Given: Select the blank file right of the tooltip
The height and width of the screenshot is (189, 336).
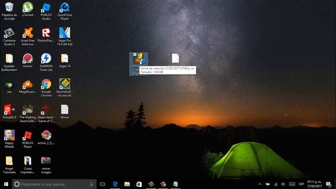Looking at the screenshot, I should pos(175,58).
